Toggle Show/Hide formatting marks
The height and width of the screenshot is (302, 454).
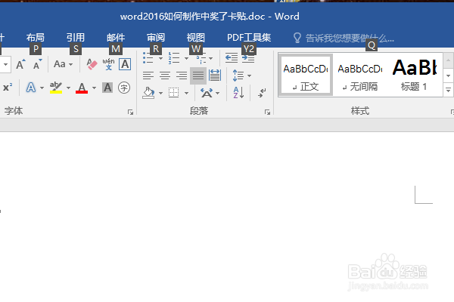coord(262,93)
